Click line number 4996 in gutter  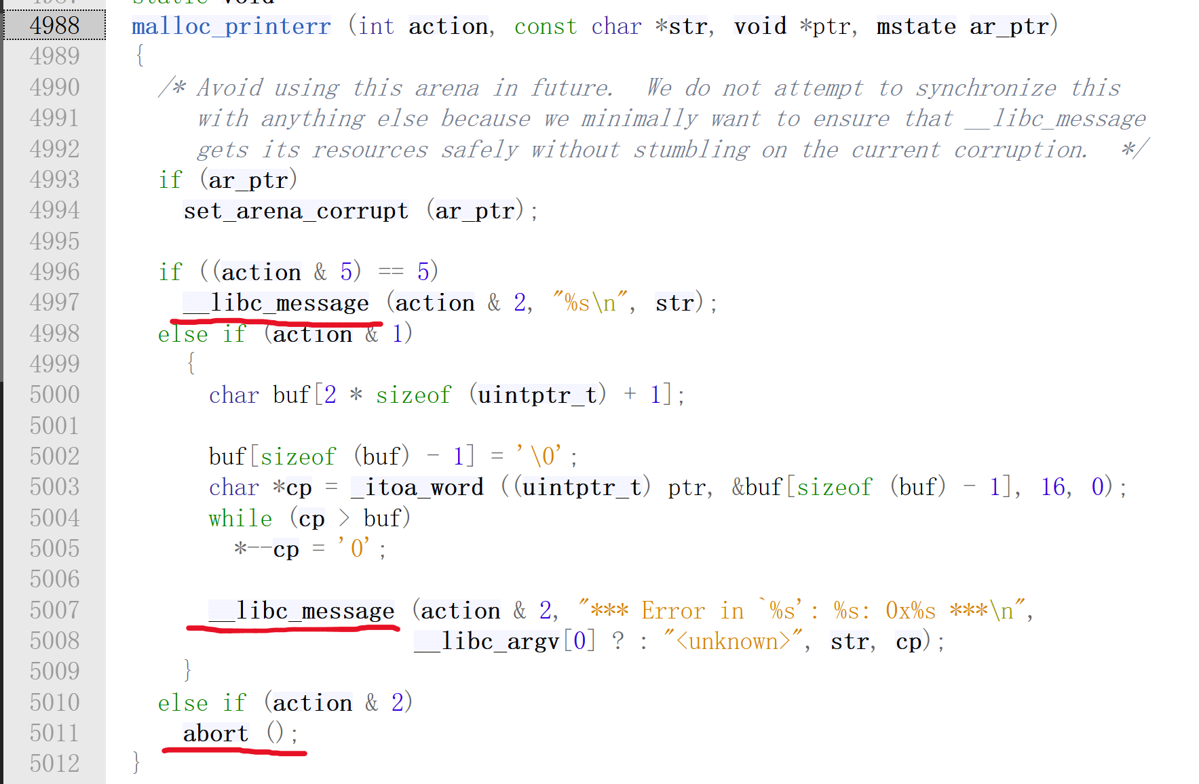coord(54,272)
